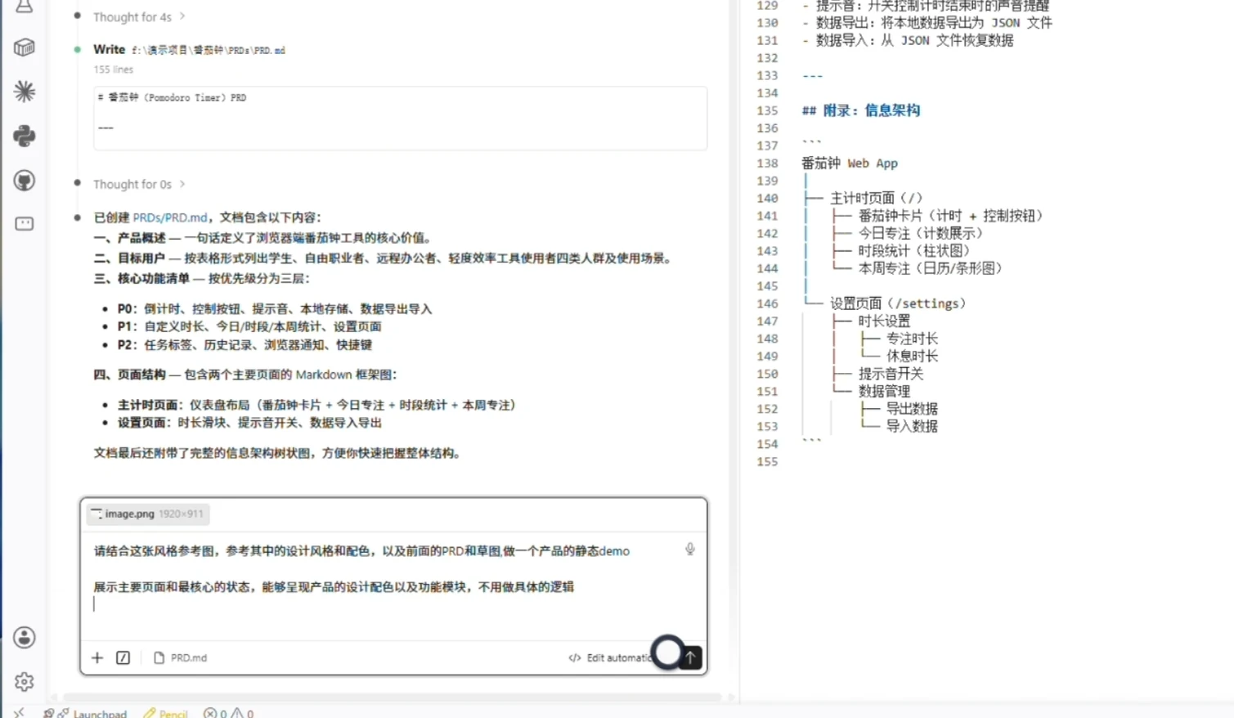Click '设置页面（/settings）' line in editor
Screen dimensions: 1234x718
(899, 303)
